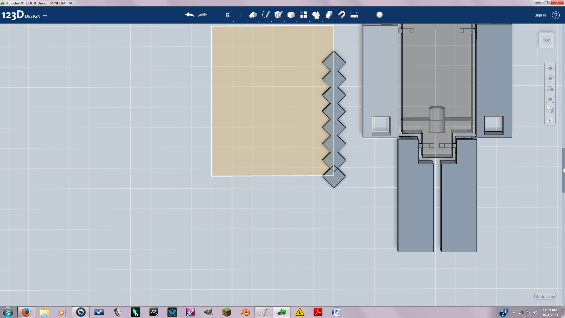Select the Measure ruler tool
The height and width of the screenshot is (318, 565).
tap(354, 15)
